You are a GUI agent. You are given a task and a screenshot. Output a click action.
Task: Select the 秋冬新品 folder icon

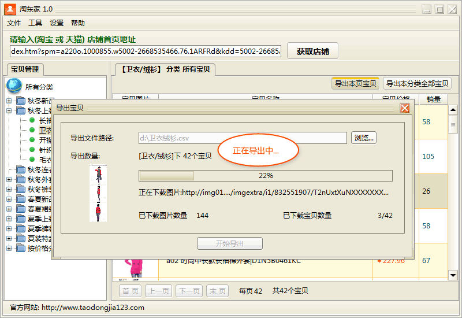[21, 101]
